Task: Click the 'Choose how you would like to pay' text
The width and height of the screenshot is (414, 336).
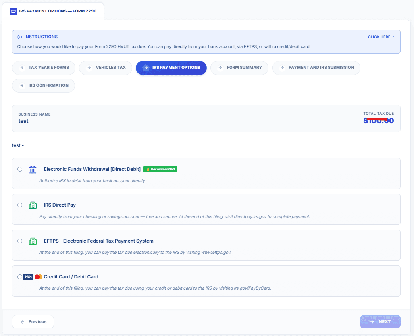Action: (164, 46)
